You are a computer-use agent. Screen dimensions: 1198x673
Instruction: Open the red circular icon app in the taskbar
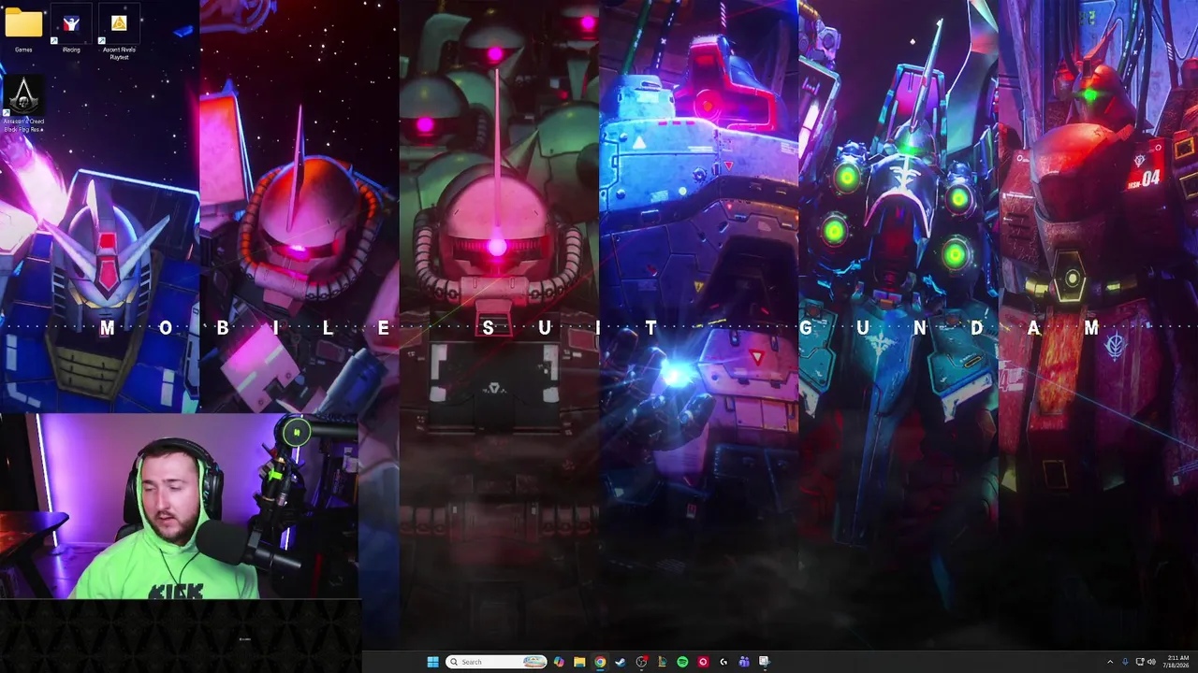(703, 662)
